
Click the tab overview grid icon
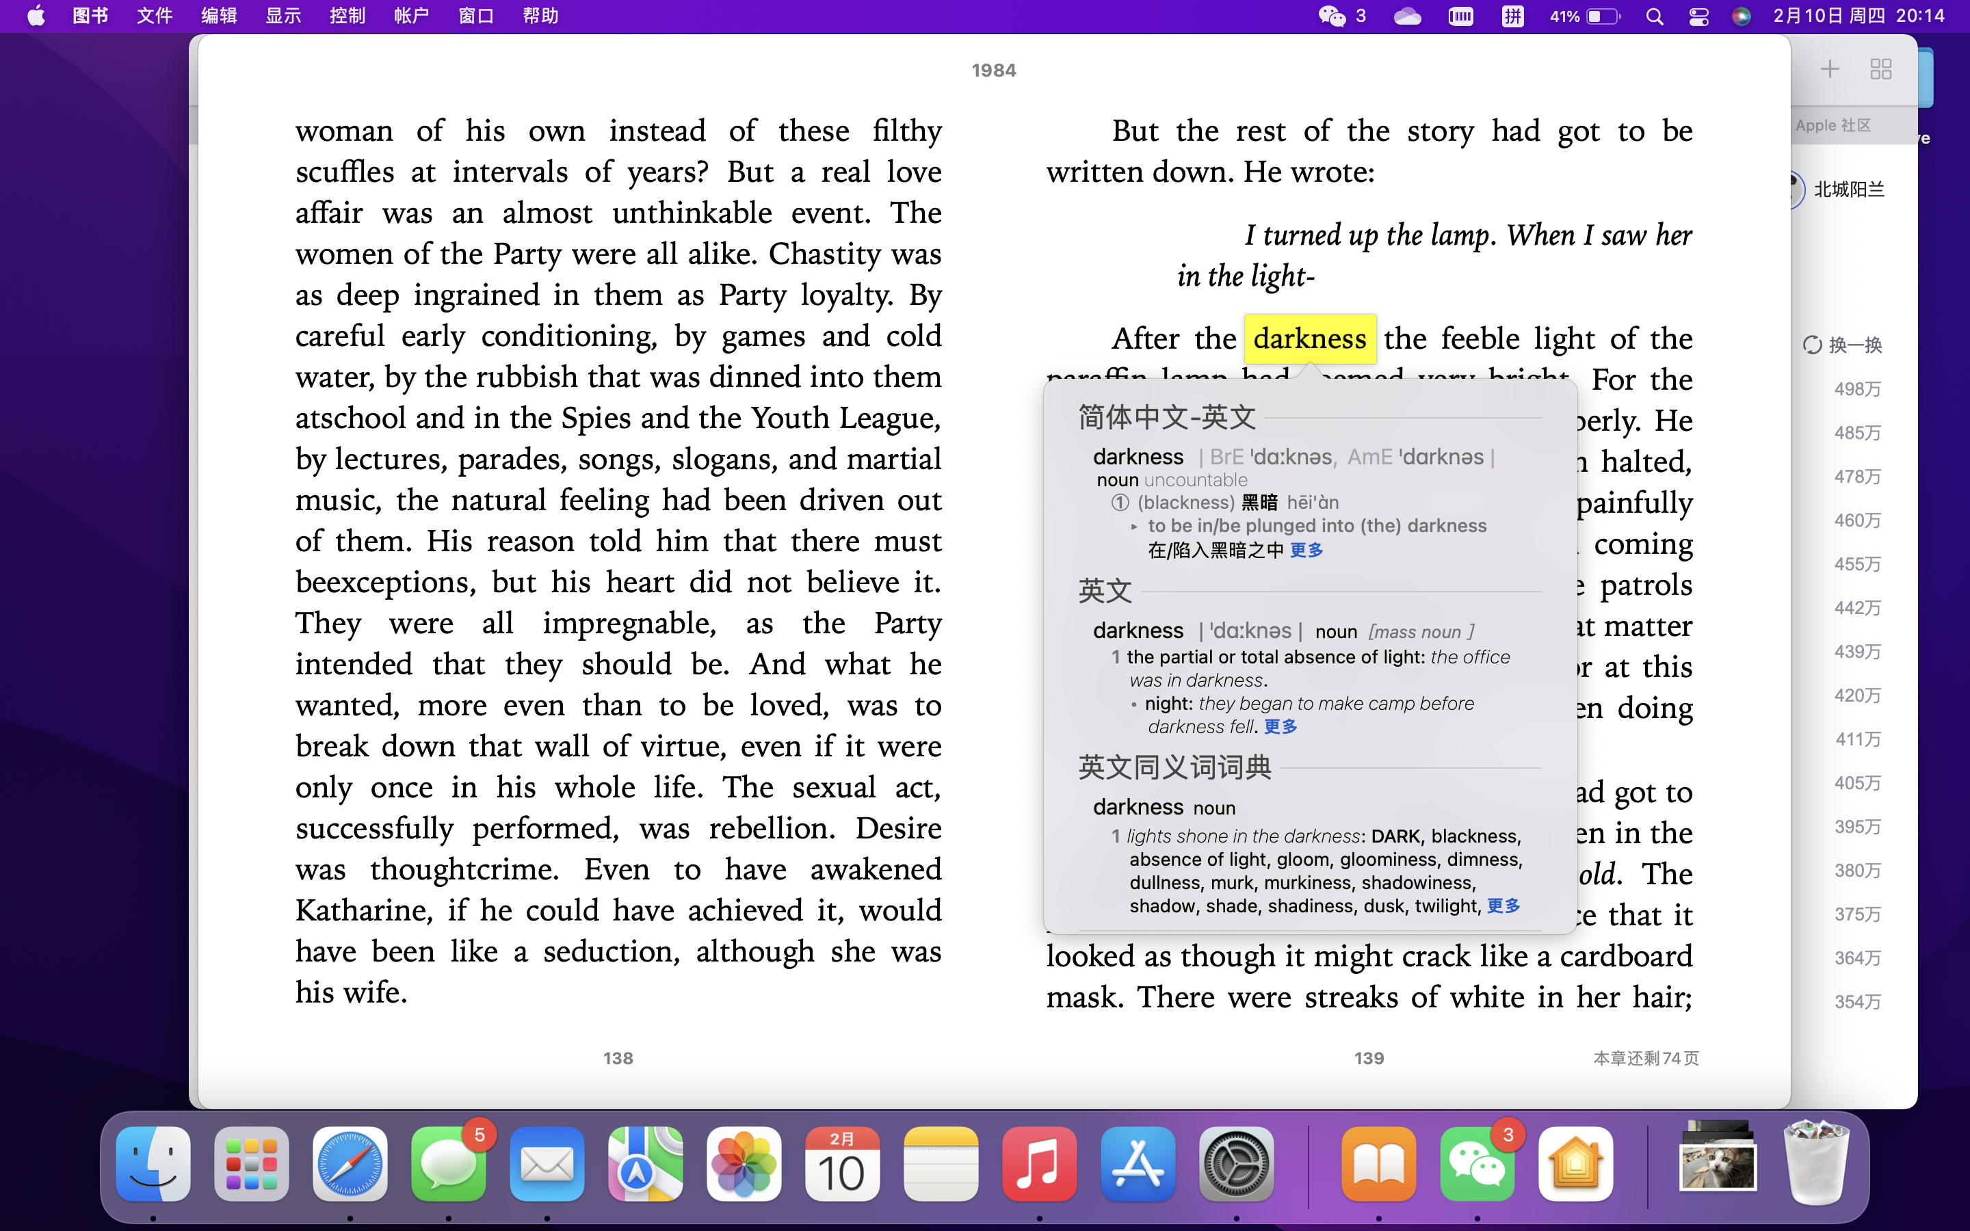pos(1880,69)
